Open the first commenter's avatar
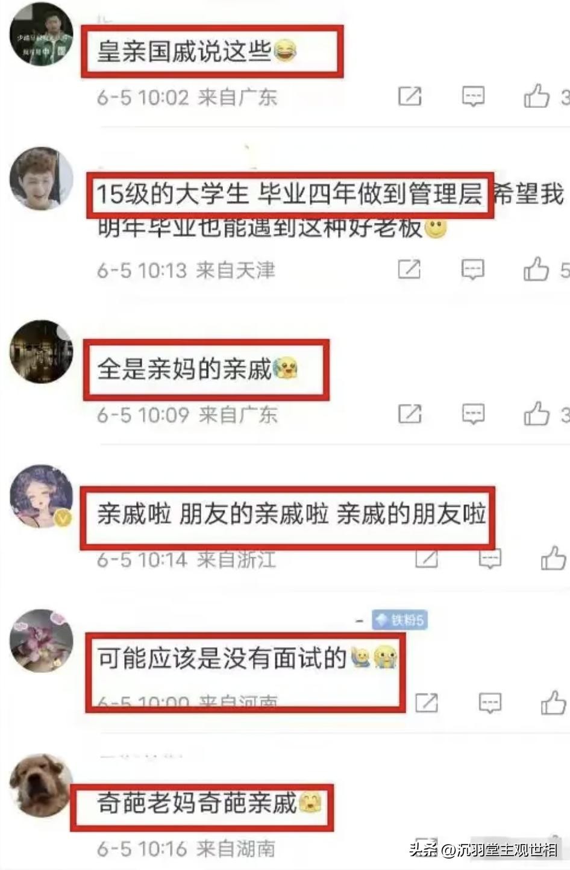 41,34
